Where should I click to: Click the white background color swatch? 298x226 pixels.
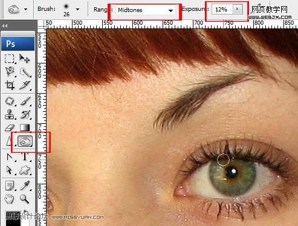point(25,222)
